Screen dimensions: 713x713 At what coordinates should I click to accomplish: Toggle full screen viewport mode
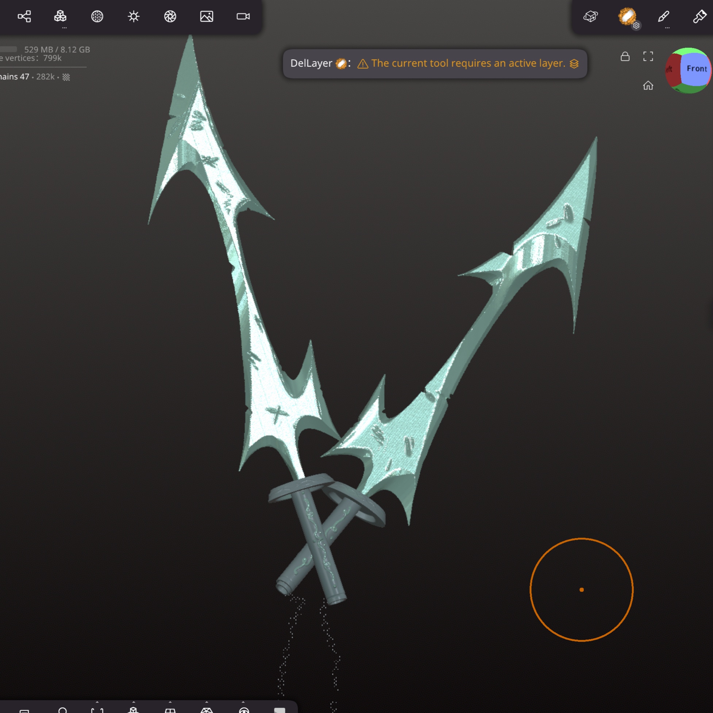click(x=648, y=57)
